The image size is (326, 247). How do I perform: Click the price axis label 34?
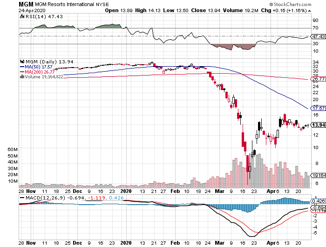pyautogui.click(x=315, y=62)
